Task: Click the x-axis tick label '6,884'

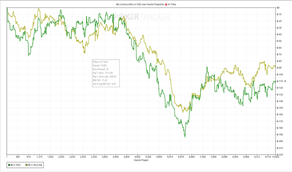Action: point(191,157)
